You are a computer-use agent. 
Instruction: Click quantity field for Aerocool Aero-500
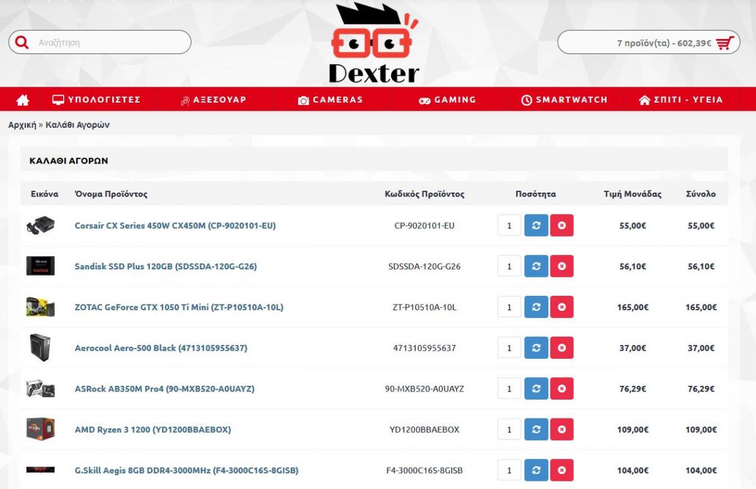click(510, 348)
